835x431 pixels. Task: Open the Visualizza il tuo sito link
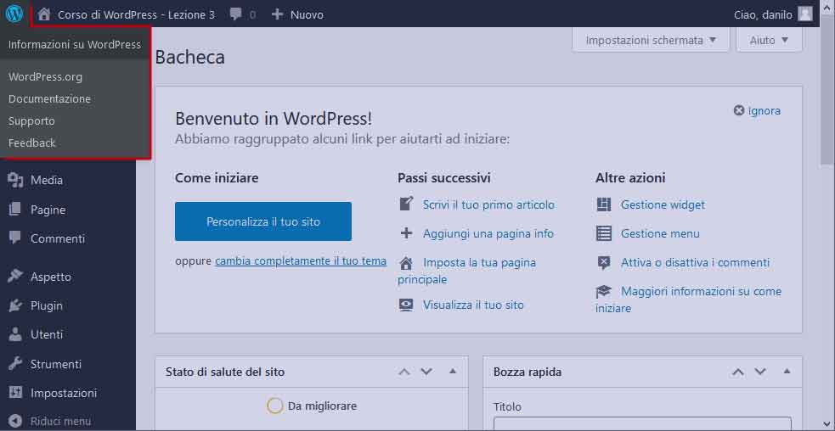473,305
